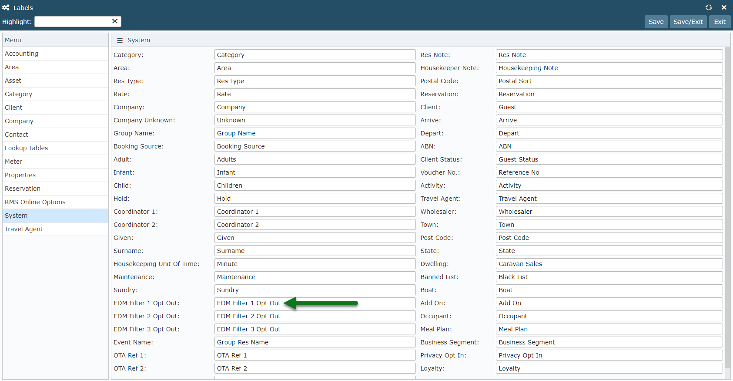Open the Client menu item
The width and height of the screenshot is (733, 381).
tap(55, 108)
